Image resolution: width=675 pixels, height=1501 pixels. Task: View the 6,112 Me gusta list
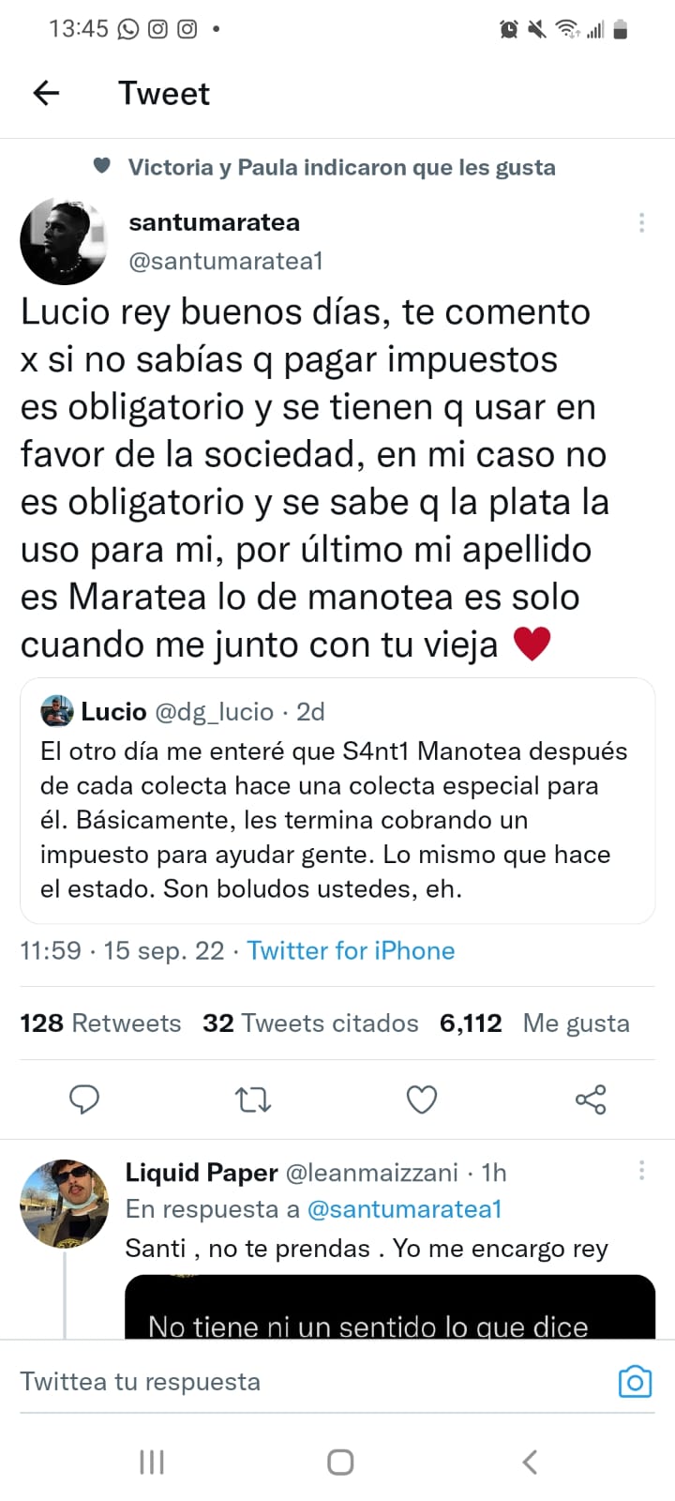[534, 1023]
